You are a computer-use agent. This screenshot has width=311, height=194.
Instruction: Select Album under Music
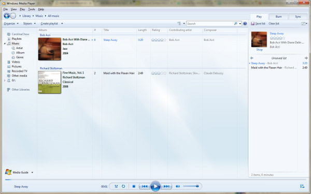tap(20, 53)
